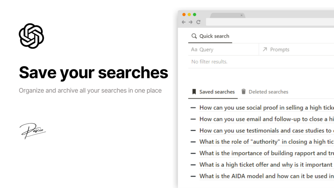The height and width of the screenshot is (188, 334).
Task: Click the Prompts column header
Action: click(297, 50)
